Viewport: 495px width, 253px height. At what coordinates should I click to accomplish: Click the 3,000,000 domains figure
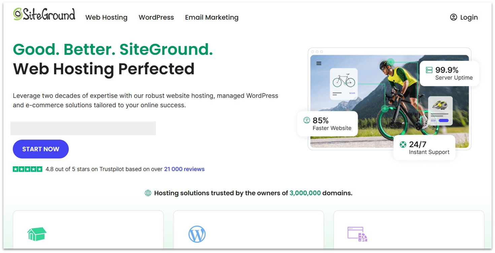click(305, 193)
